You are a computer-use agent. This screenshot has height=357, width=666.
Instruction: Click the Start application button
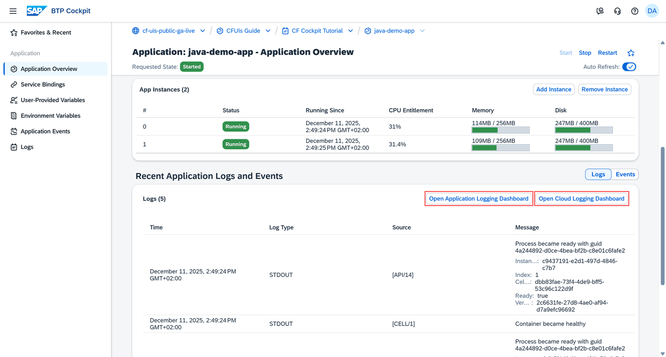point(566,53)
